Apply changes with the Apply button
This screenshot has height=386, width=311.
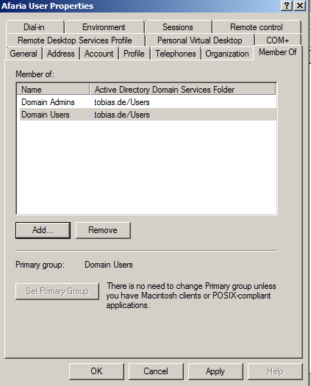pos(215,371)
